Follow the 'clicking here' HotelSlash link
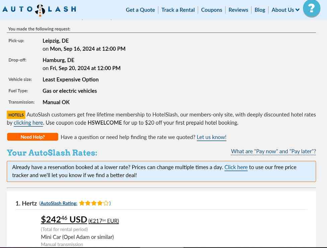The image size is (327, 248). coord(28,123)
